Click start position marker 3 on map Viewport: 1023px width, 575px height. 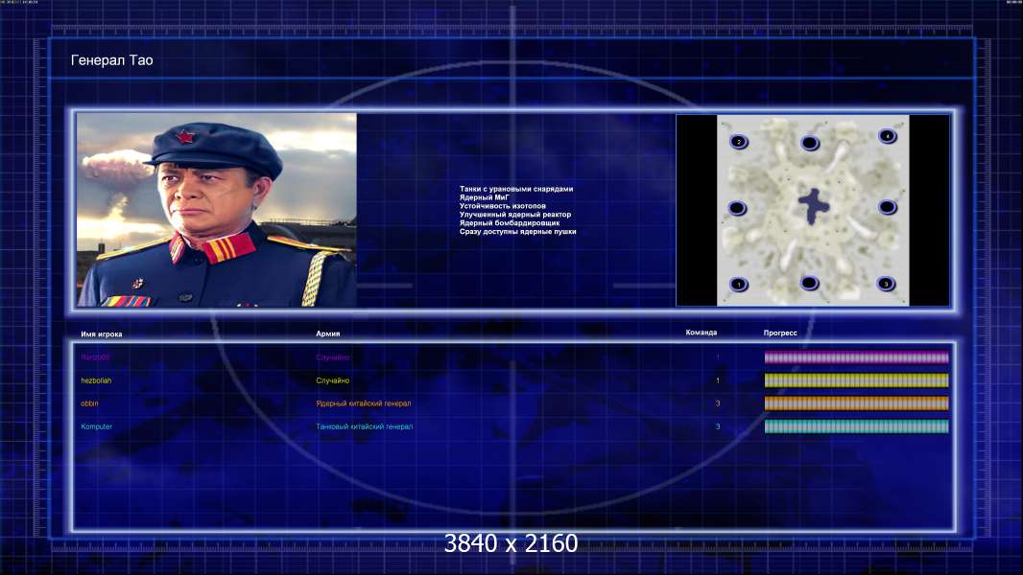point(886,284)
